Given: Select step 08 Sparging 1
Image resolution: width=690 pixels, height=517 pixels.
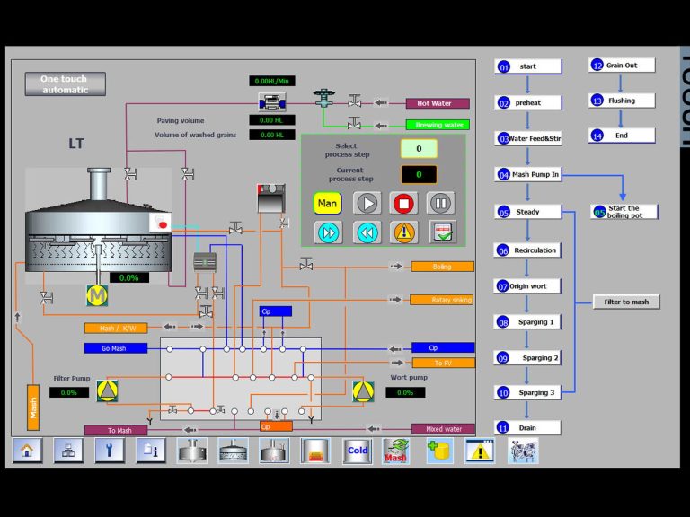Looking at the screenshot, I should [x=528, y=321].
